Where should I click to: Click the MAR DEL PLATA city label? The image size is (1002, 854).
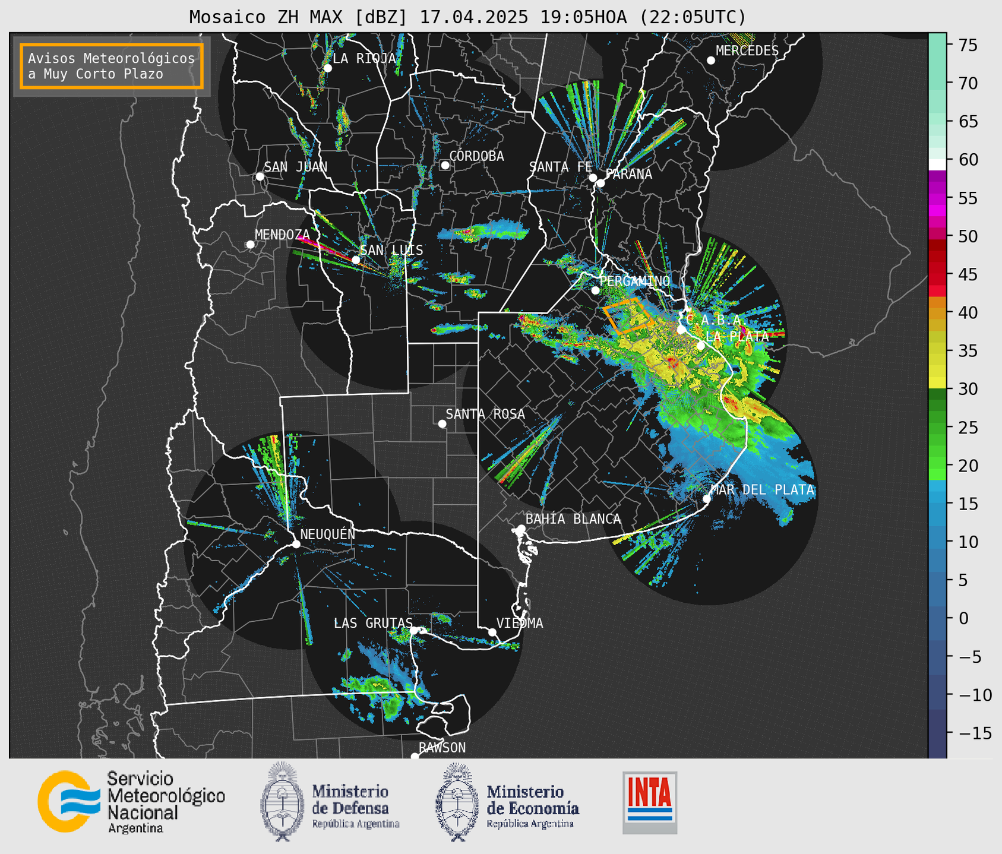pyautogui.click(x=762, y=490)
